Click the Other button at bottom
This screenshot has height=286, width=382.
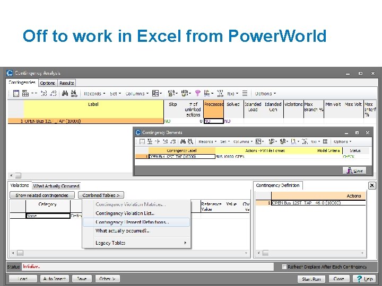tap(107, 279)
